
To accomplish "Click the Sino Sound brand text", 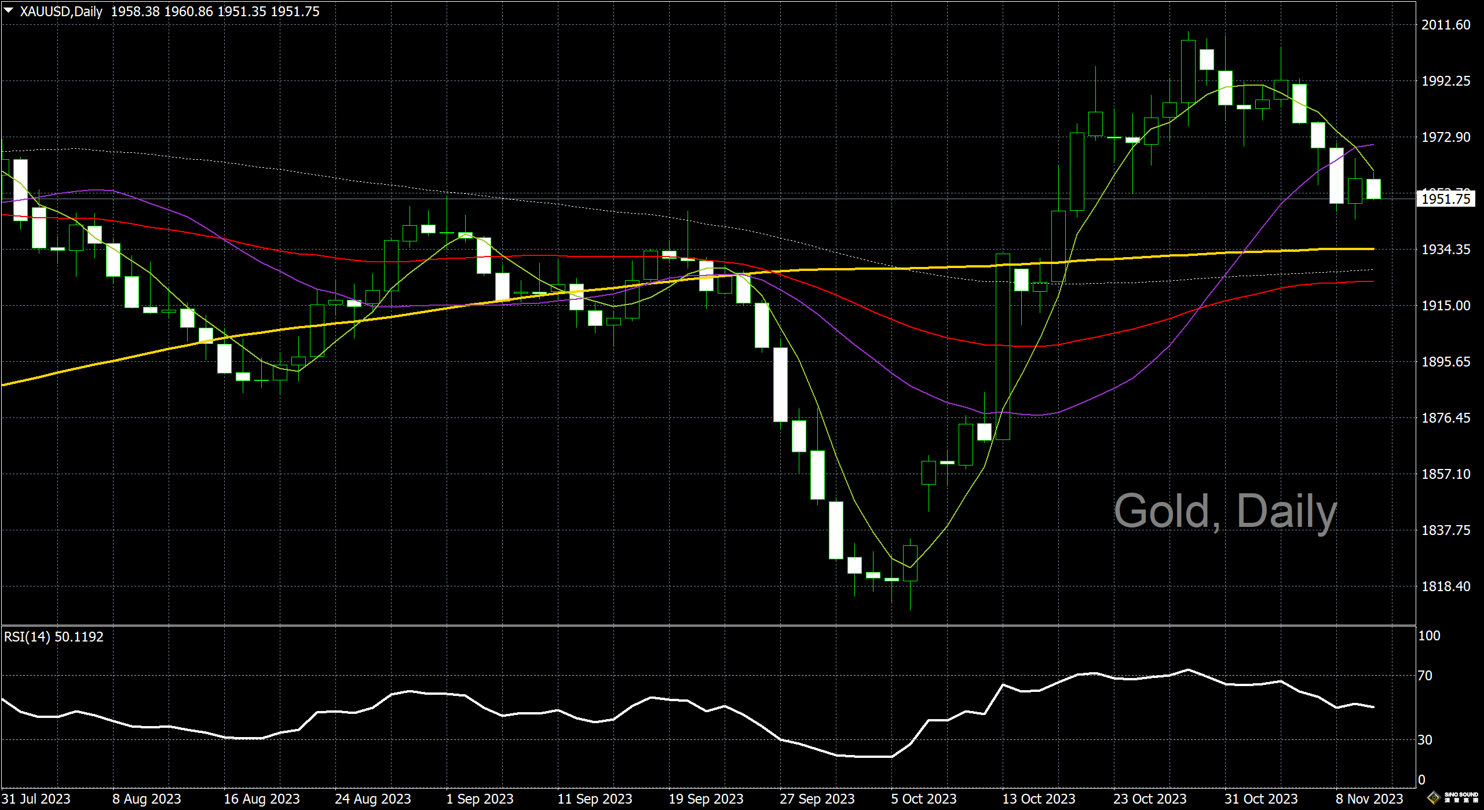I will (1461, 797).
